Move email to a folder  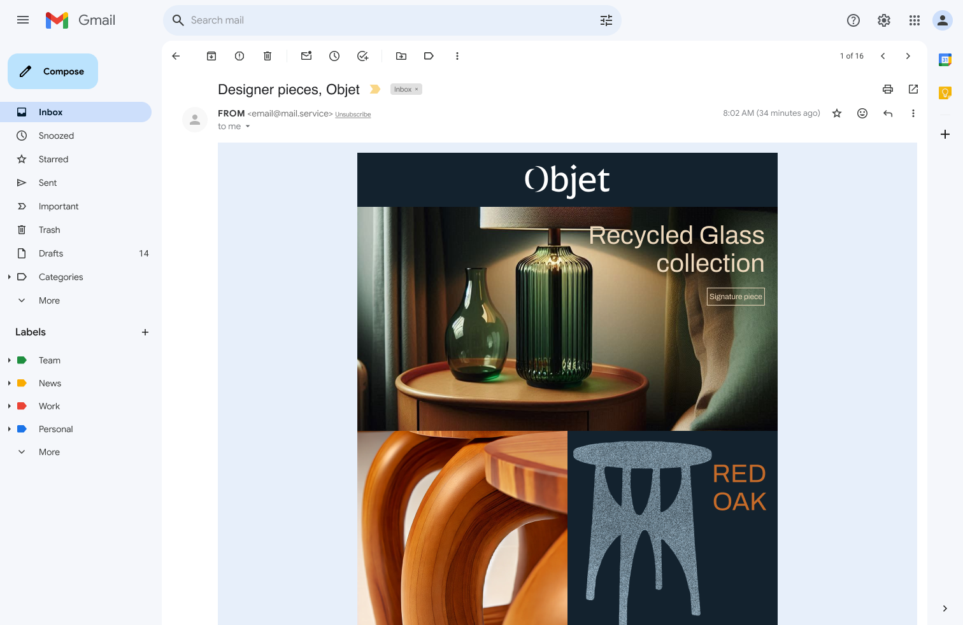(x=401, y=56)
